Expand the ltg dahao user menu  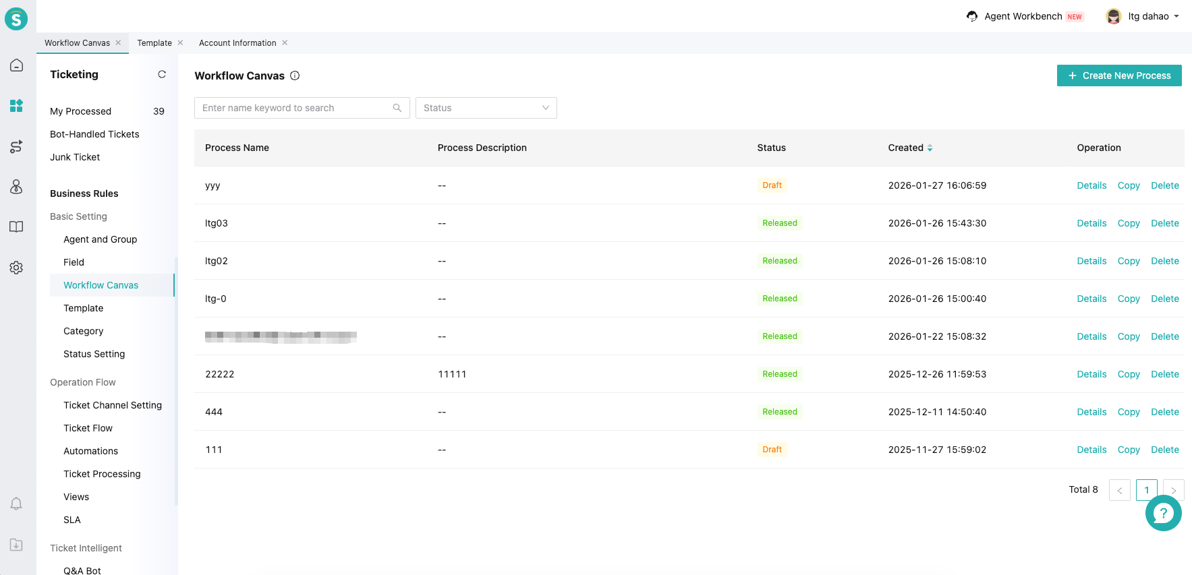1143,16
